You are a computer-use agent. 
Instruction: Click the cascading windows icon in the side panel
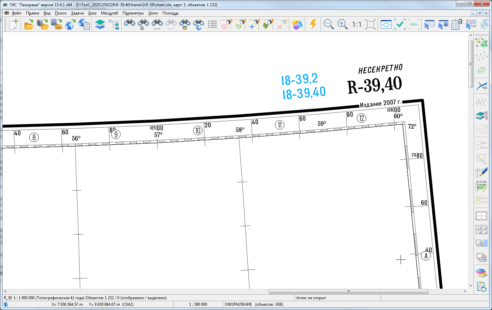click(x=481, y=258)
